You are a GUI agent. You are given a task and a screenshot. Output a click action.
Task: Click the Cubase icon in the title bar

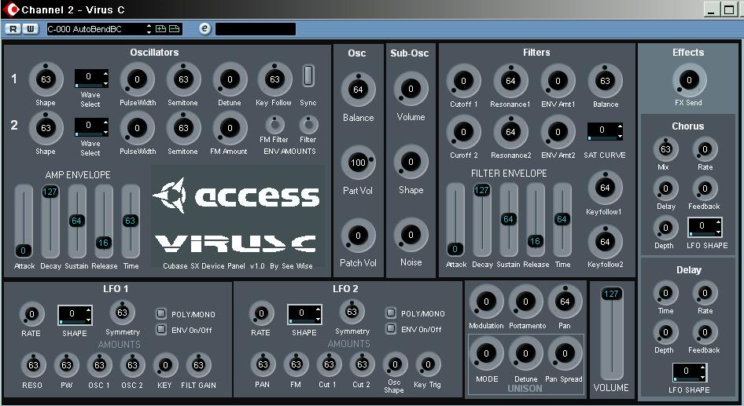[11, 9]
